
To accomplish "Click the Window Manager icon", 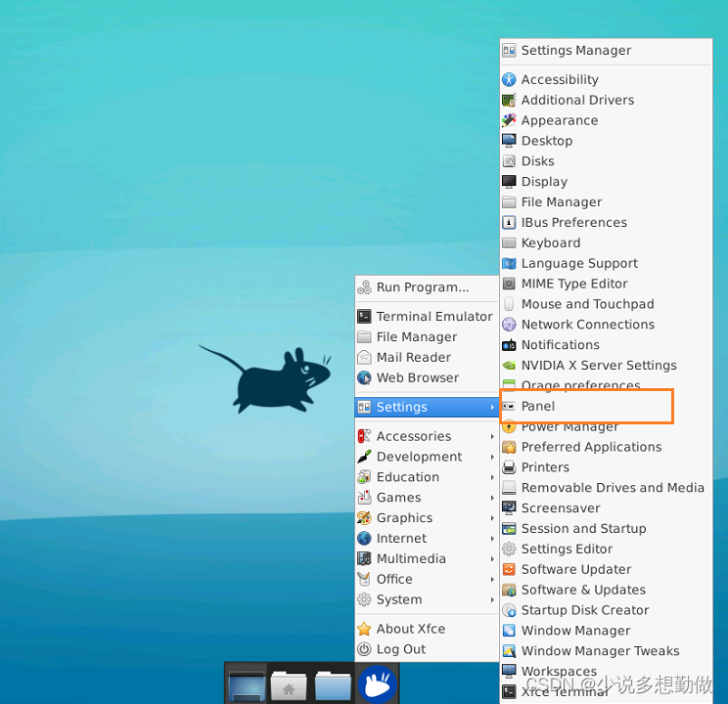I will coord(509,631).
